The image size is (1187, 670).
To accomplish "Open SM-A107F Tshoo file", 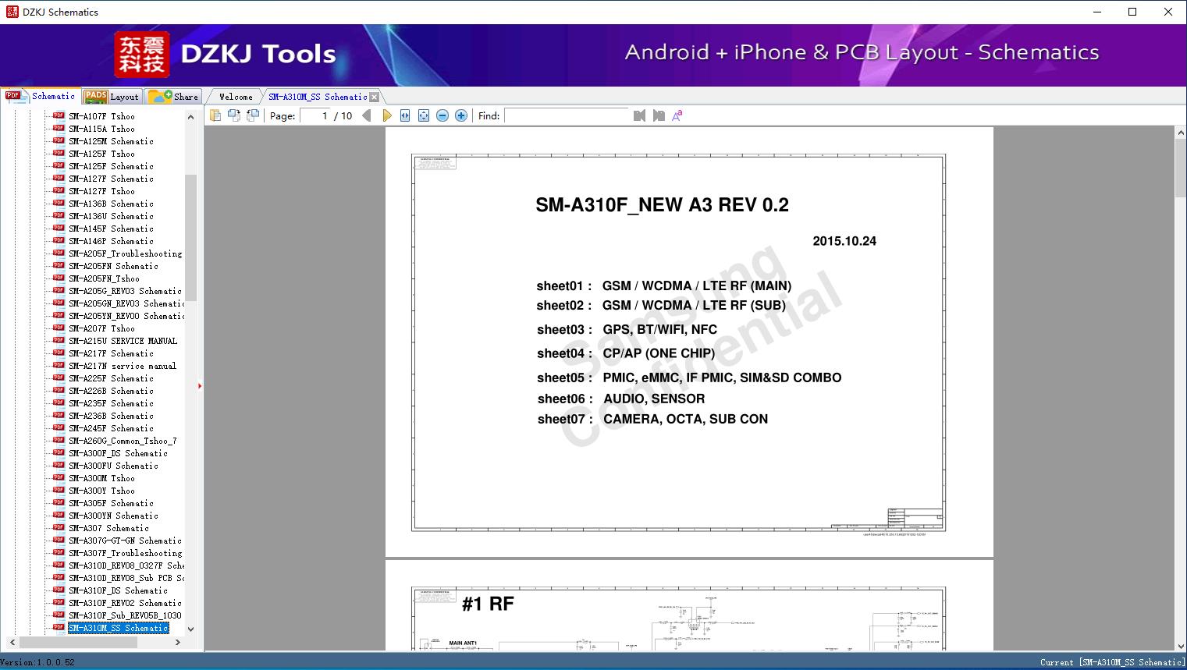I will click(101, 116).
